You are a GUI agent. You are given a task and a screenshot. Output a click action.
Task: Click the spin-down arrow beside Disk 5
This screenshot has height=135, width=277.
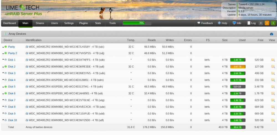point(3,87)
